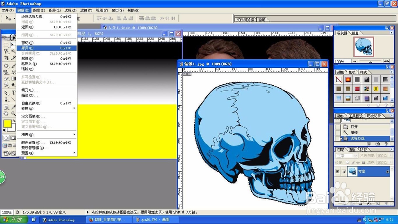Click the 100% zoom field in status bar
Viewport: 398px width, 224px height.
coord(7,212)
